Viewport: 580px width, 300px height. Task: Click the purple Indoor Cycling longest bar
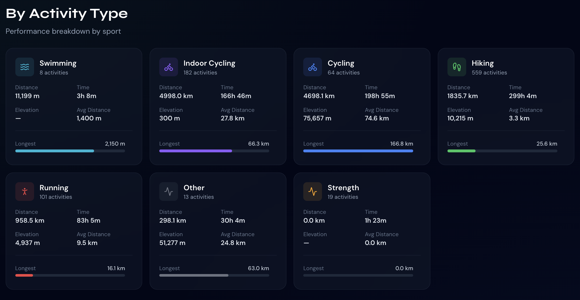click(x=214, y=151)
